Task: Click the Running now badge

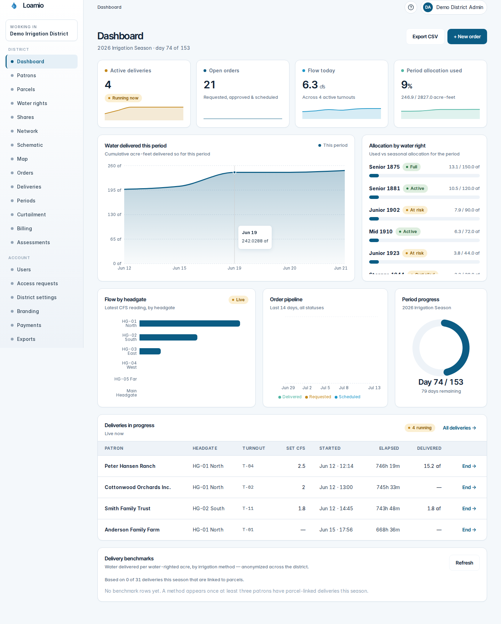Action: pos(123,98)
